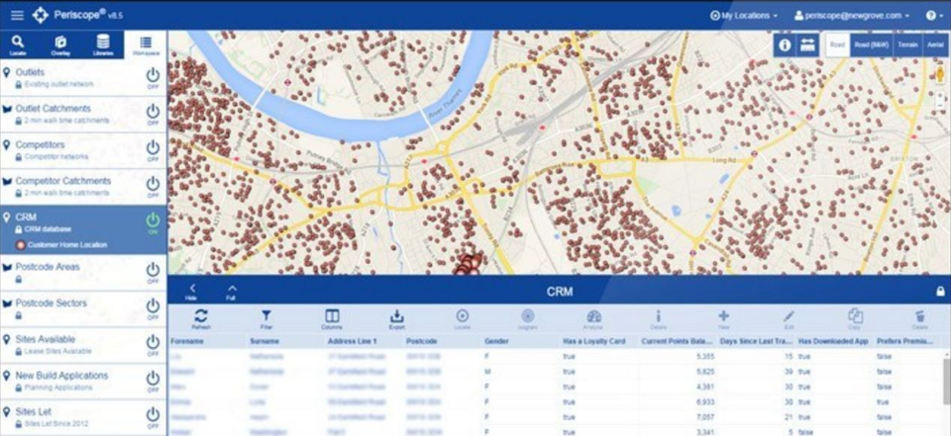Select the Road (B&W) map type
The image size is (951, 436).
click(x=872, y=44)
